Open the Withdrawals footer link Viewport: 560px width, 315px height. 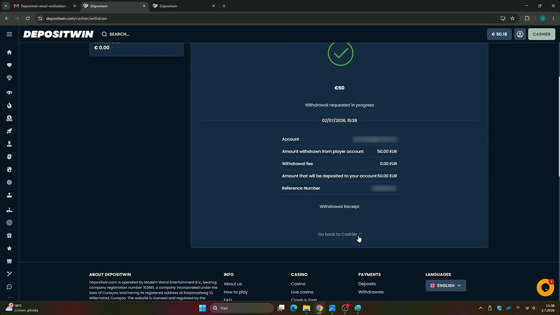pyautogui.click(x=371, y=292)
